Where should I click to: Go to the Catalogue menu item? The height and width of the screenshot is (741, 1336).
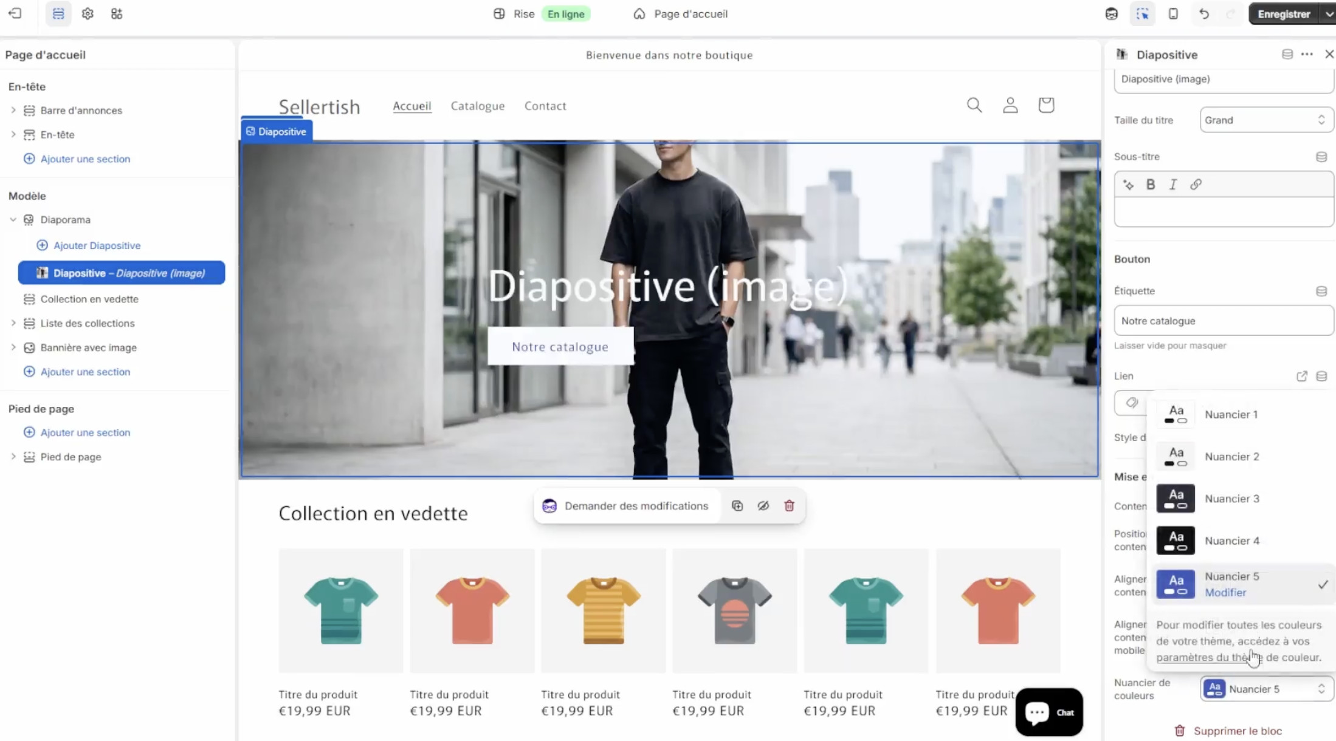click(x=478, y=106)
